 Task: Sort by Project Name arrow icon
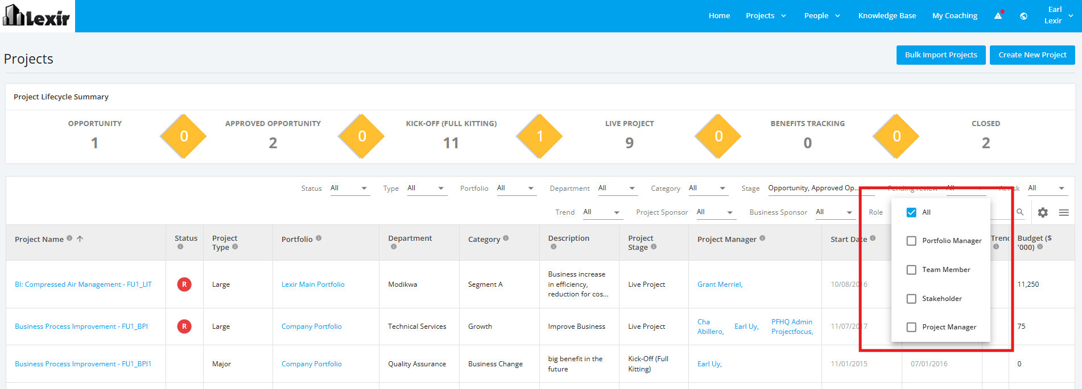click(x=80, y=239)
